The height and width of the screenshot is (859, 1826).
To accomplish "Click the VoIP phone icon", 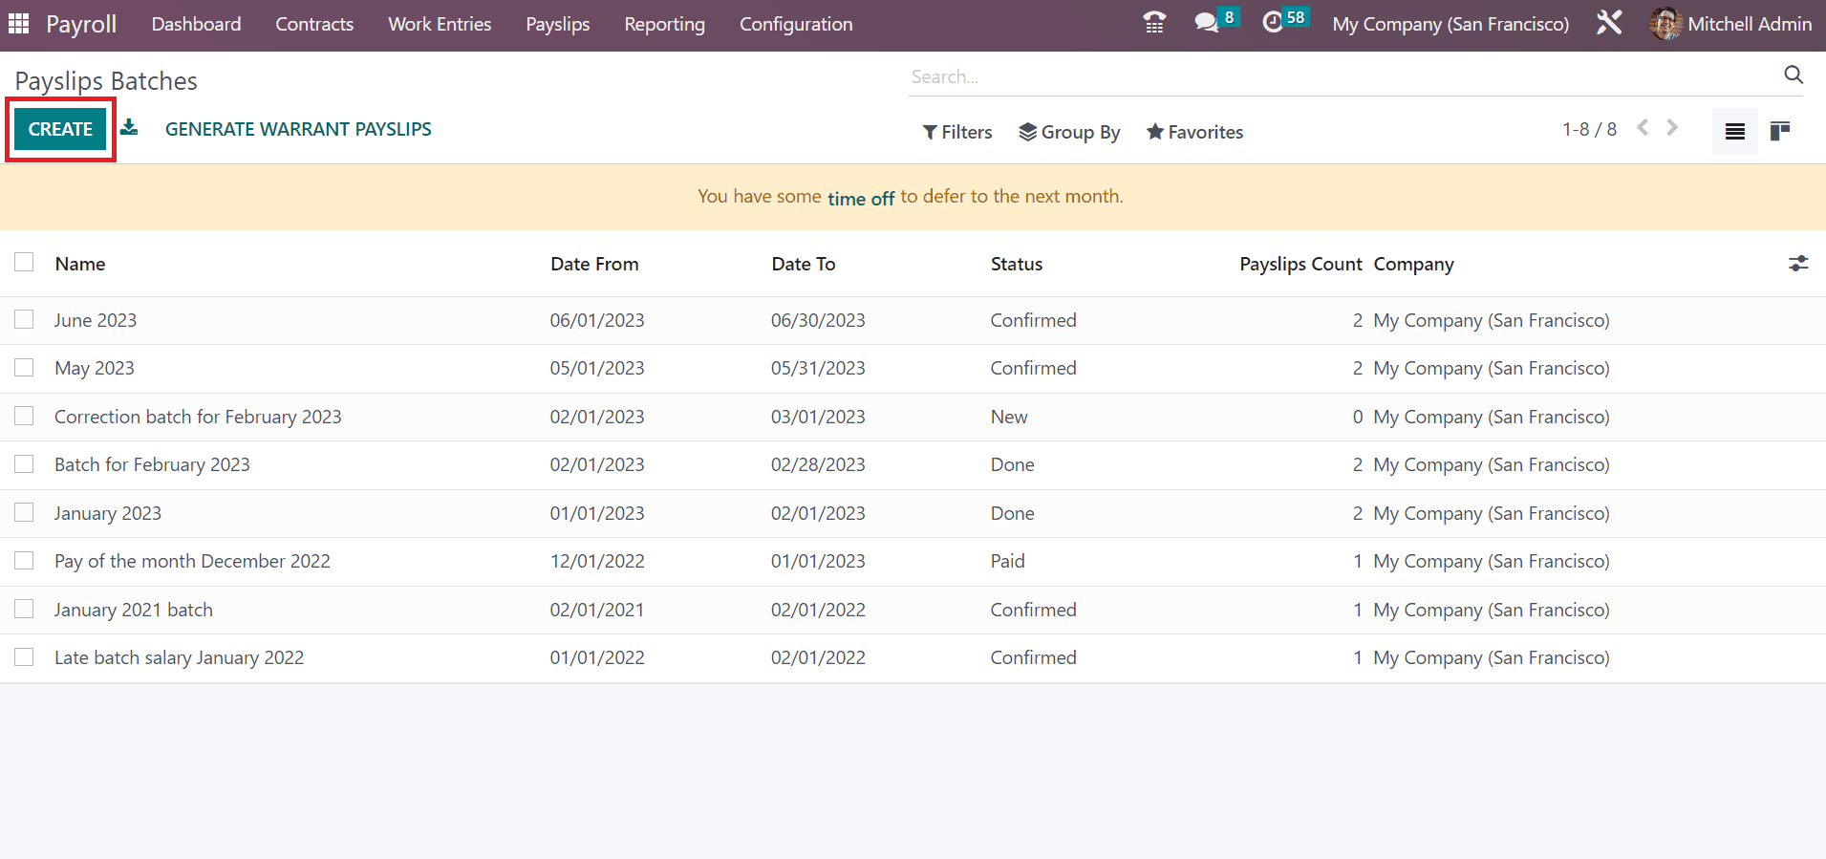I will click(1153, 23).
